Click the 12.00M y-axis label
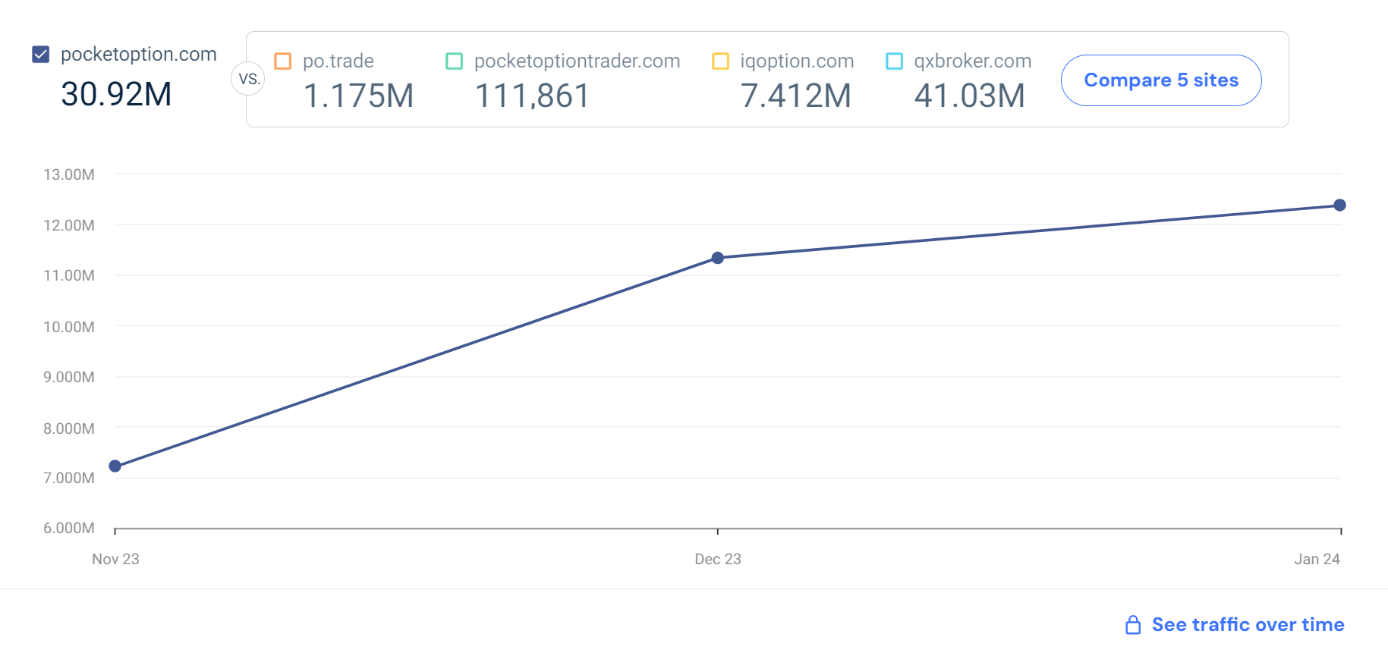Screen dimensions: 1388x656 coord(69,225)
